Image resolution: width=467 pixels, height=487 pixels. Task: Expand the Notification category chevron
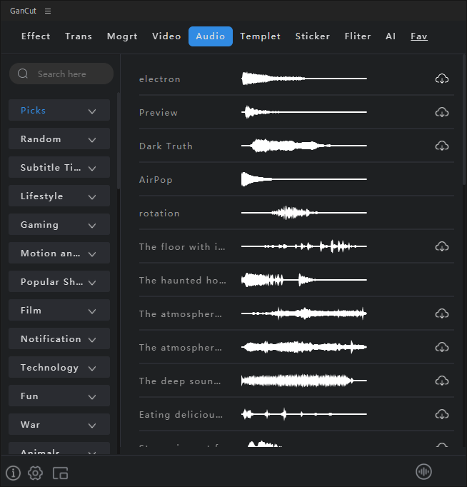coord(92,340)
